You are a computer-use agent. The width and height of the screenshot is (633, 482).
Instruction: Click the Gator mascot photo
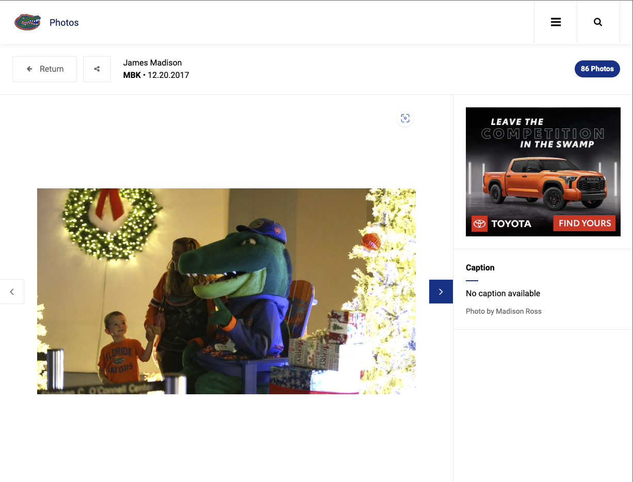[x=226, y=291]
